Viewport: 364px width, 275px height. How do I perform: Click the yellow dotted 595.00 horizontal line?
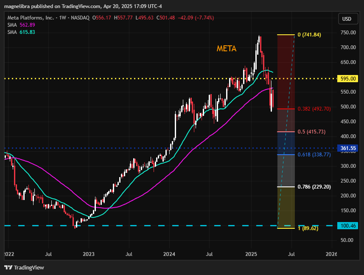pos(171,79)
